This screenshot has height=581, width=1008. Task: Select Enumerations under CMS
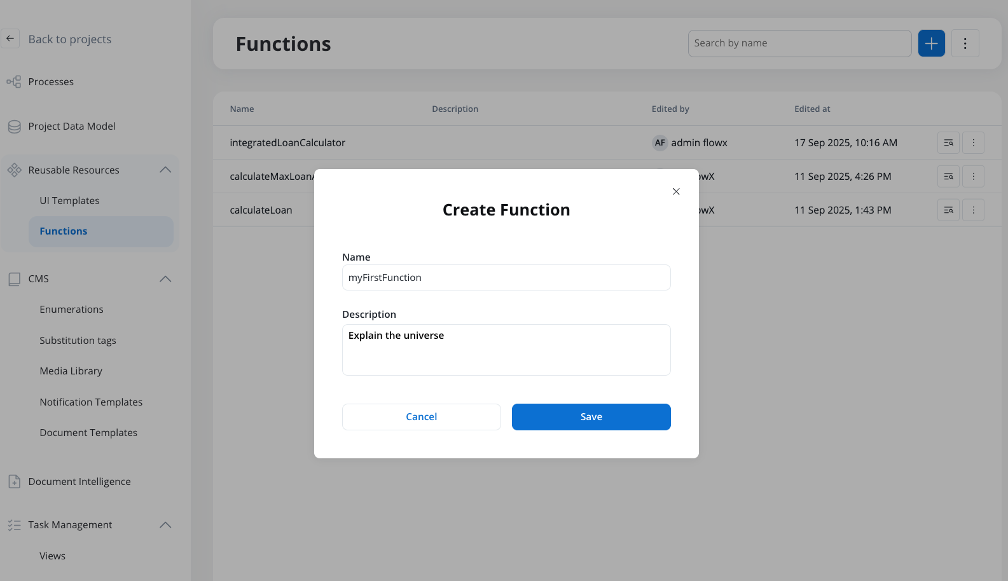coord(71,310)
